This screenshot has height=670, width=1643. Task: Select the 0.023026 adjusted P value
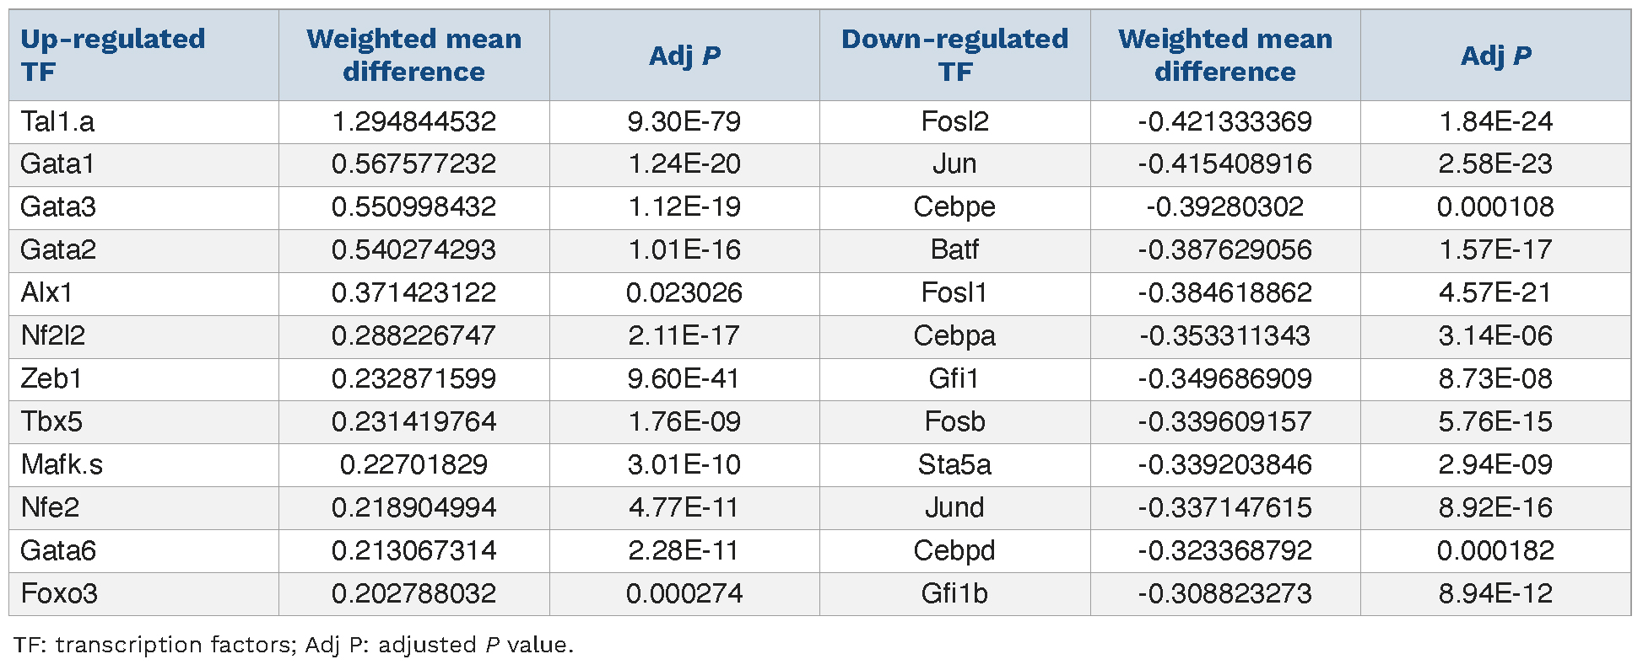click(684, 293)
